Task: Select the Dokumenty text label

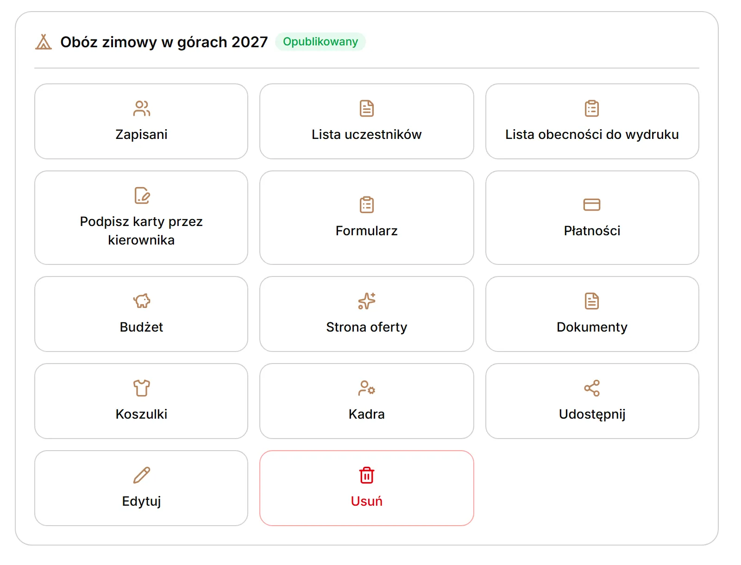Action: pos(592,327)
